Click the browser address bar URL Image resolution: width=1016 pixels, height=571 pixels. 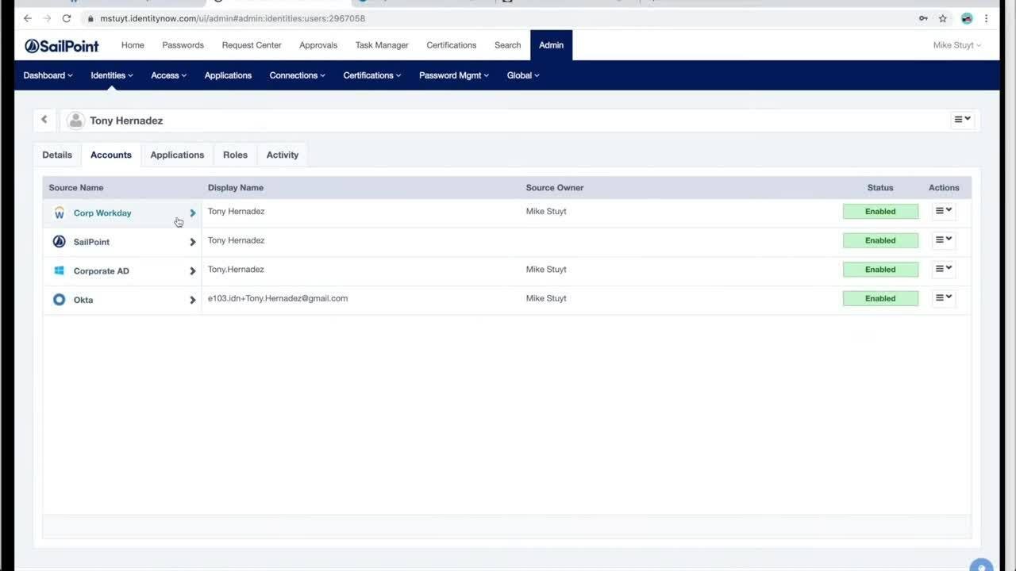click(233, 18)
